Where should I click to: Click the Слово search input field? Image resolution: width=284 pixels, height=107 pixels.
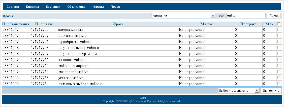pyautogui.click(x=246, y=16)
